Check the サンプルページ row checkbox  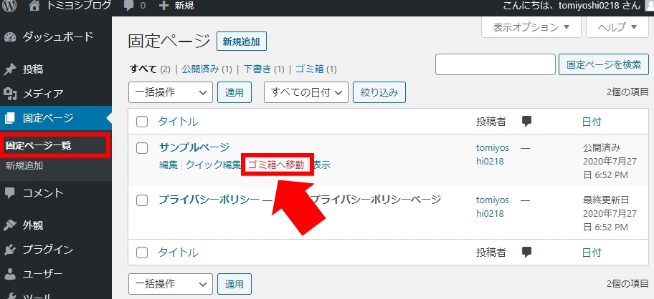142,147
